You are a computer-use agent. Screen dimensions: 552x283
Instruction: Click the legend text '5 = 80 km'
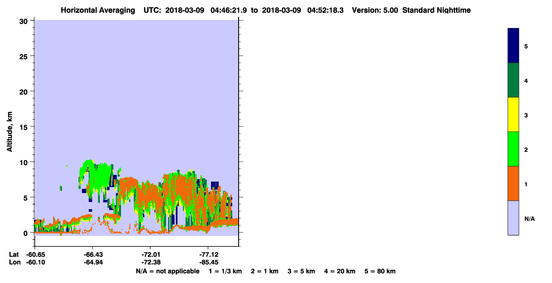tap(380, 271)
